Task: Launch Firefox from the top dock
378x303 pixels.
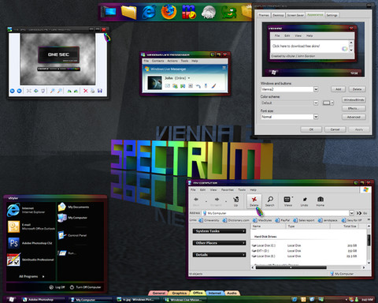Action: click(x=169, y=12)
